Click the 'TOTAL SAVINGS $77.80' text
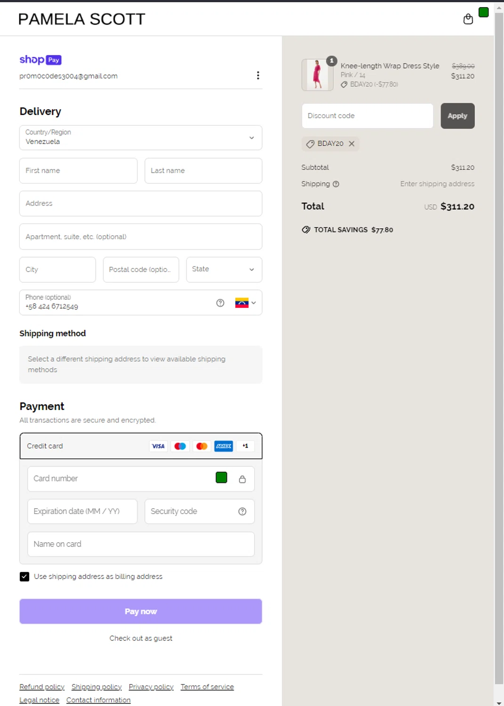The width and height of the screenshot is (504, 706). pos(353,230)
